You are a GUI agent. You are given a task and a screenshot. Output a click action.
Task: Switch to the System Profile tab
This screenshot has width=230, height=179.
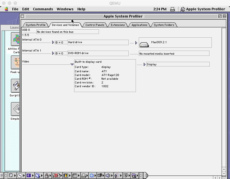pyautogui.click(x=35, y=25)
